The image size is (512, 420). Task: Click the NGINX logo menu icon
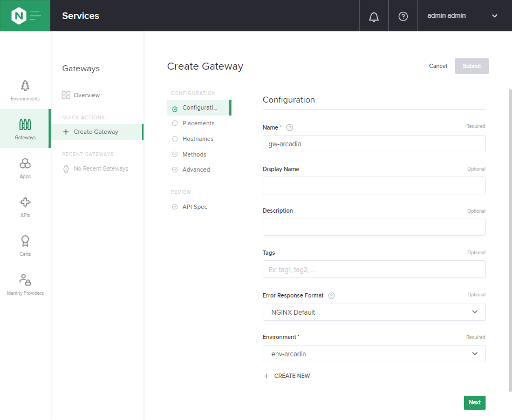[25, 15]
